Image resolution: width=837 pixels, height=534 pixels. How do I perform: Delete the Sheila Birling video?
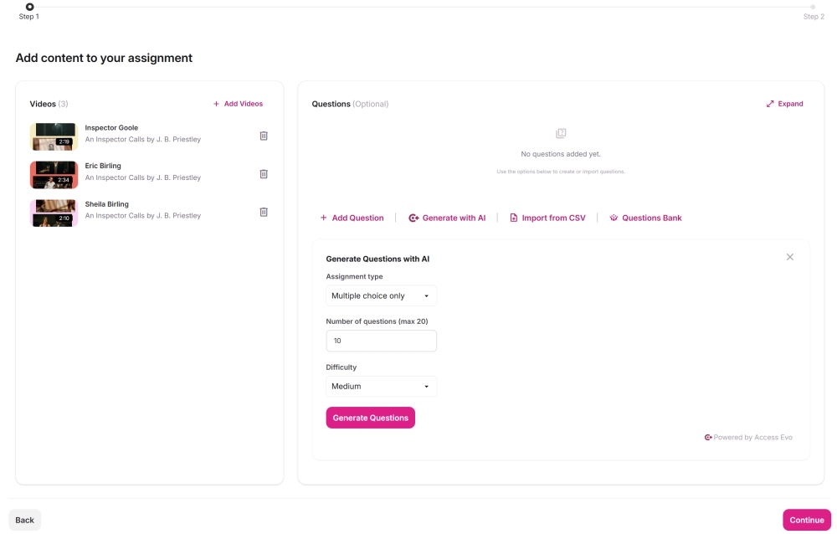264,212
